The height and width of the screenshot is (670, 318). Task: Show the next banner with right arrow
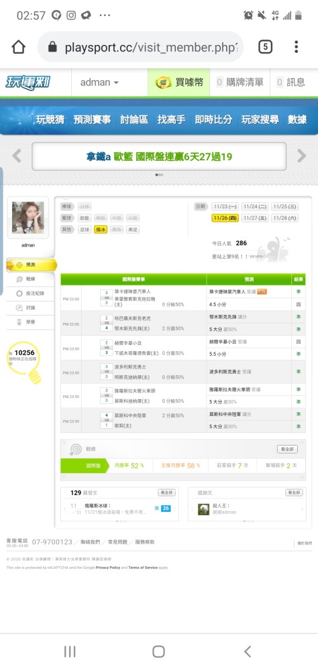click(302, 156)
